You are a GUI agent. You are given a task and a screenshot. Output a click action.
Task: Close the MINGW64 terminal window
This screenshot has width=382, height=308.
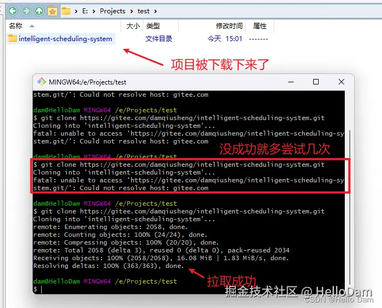[x=341, y=82]
